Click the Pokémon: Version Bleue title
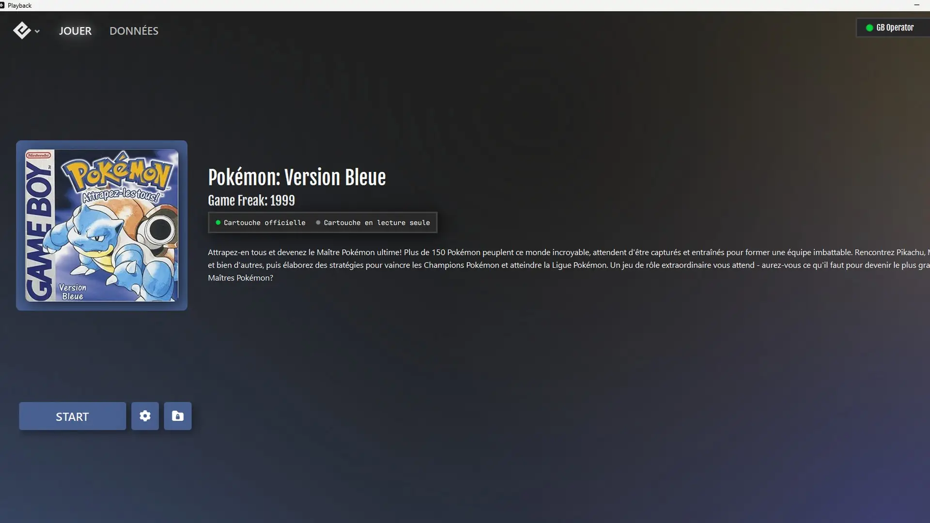The height and width of the screenshot is (523, 930). click(297, 178)
